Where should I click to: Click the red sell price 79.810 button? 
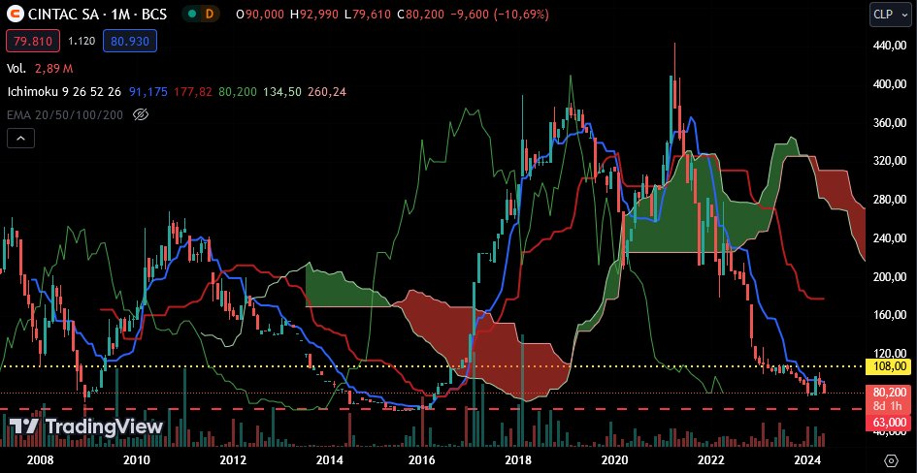coord(33,41)
